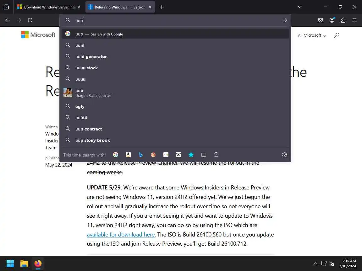Choose the 'uuuu stock' suggestion
The width and height of the screenshot is (362, 271).
(x=175, y=68)
